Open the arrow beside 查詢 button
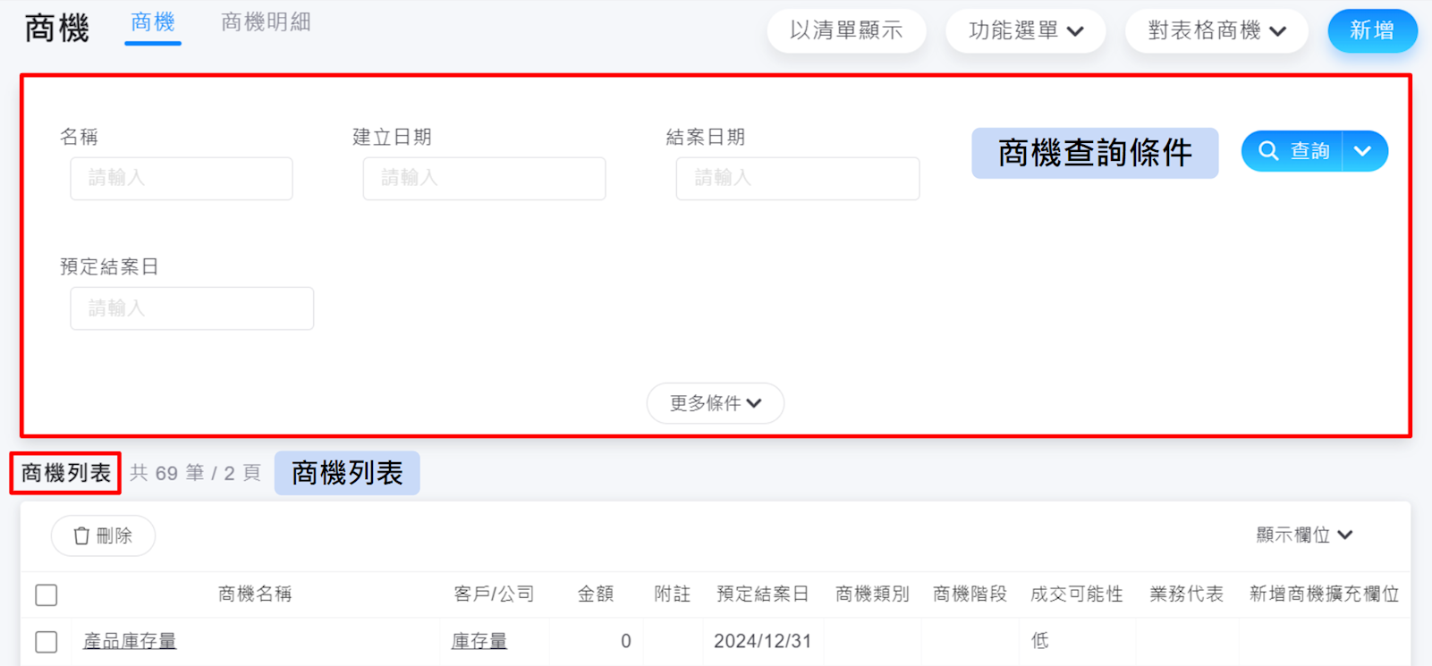The image size is (1432, 666). coord(1363,151)
